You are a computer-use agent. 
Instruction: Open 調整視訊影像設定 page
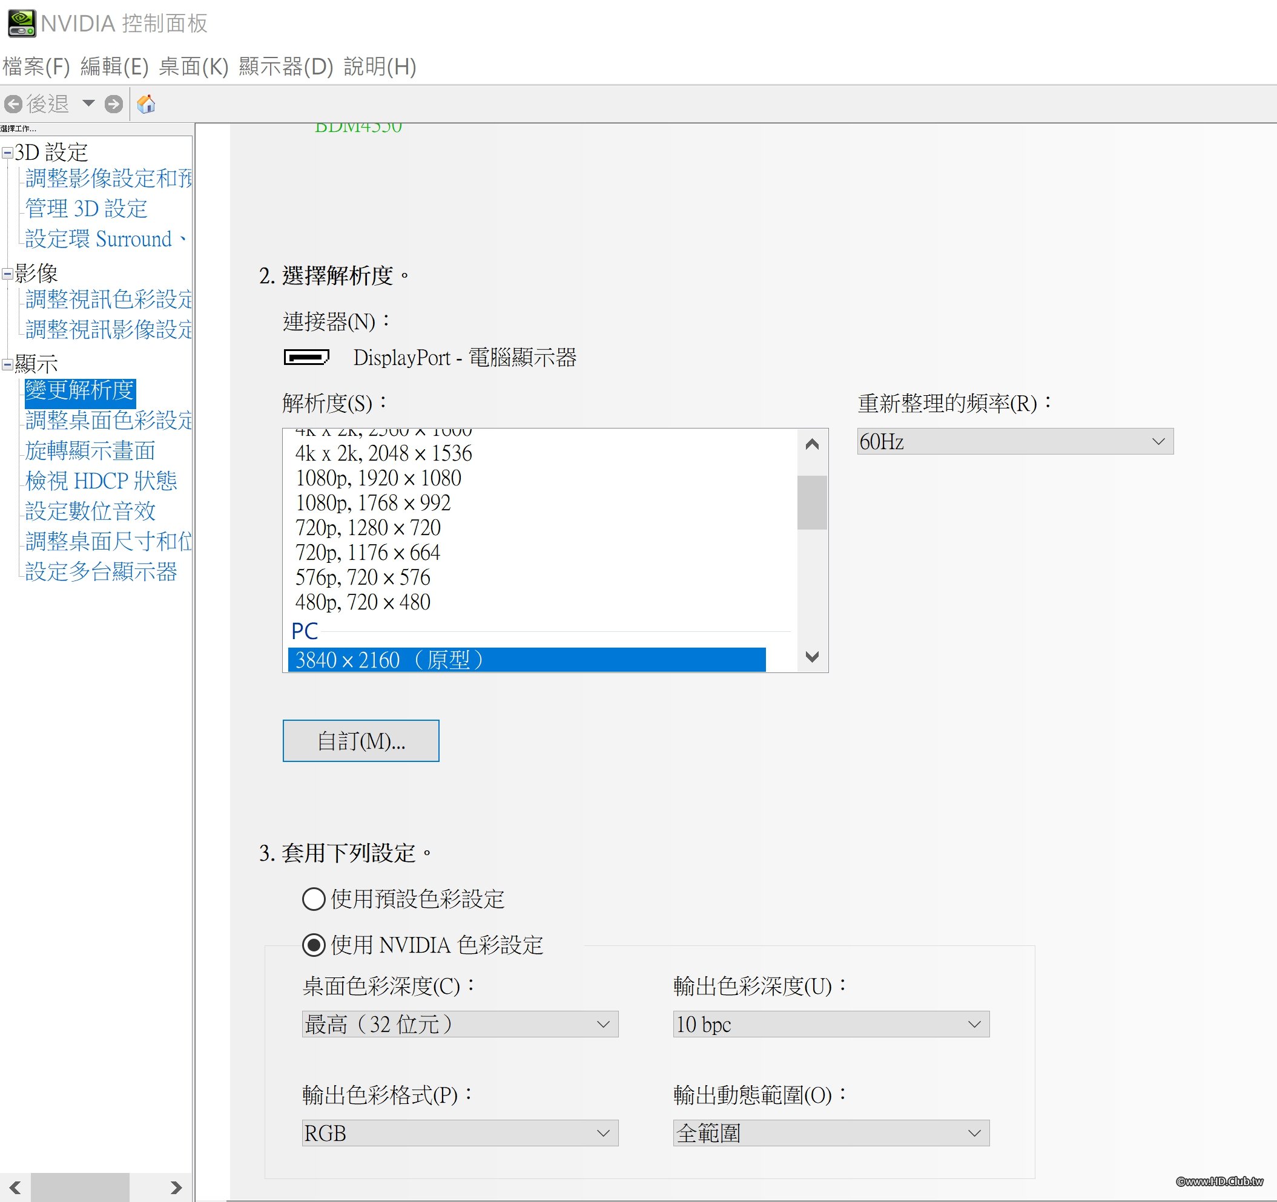click(108, 329)
